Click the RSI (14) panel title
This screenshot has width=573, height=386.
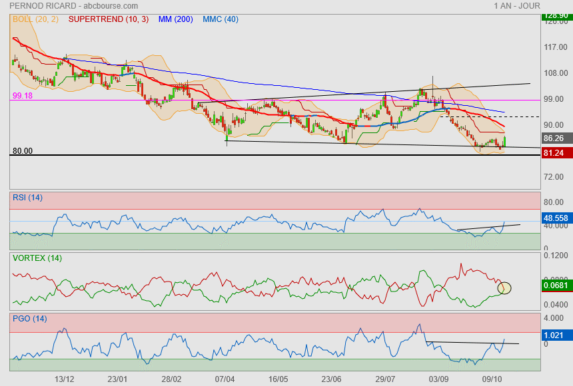click(x=27, y=198)
